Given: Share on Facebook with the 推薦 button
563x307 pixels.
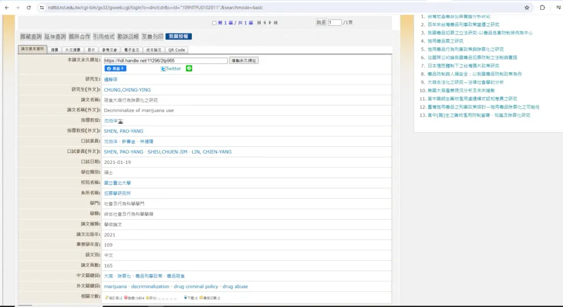Looking at the screenshot, I should [115, 68].
